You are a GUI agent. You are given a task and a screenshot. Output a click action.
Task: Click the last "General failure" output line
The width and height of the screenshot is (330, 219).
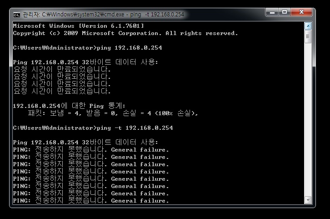[x=91, y=200]
